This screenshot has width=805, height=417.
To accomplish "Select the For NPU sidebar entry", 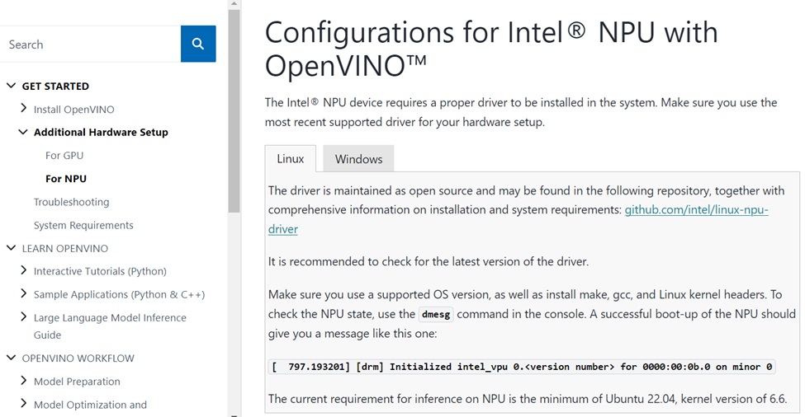I will (x=66, y=179).
